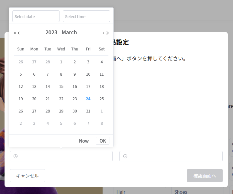The image size is (233, 194).
Task: Choose March 13 date cell
Action: coord(34,87)
